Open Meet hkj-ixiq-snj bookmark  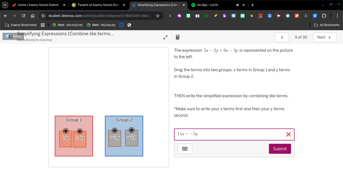tap(101, 25)
